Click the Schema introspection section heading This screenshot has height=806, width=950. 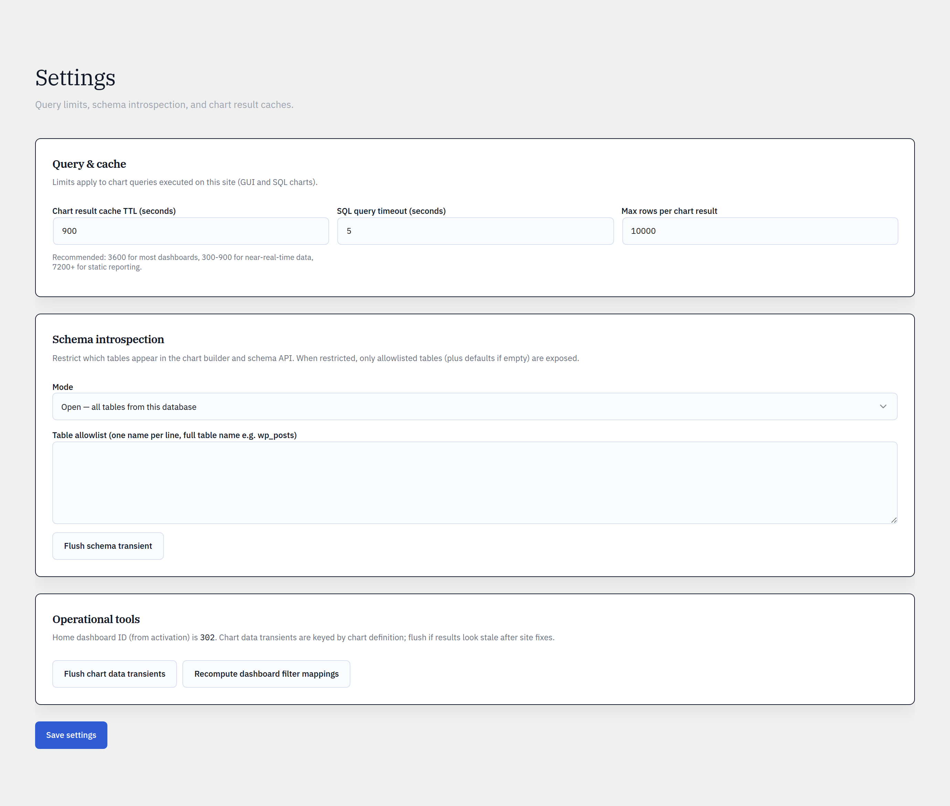click(x=108, y=339)
